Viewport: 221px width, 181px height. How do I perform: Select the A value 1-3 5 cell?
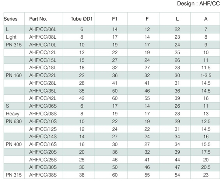point(206,75)
